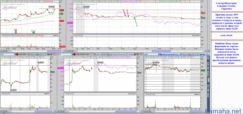Viewport: 243px width, 114px height.
Task: Click the LO 2 d 1m chart label
Action: [77, 1]
